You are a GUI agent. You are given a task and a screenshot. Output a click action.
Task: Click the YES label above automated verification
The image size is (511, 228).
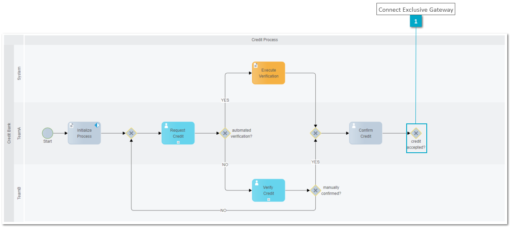click(x=225, y=100)
